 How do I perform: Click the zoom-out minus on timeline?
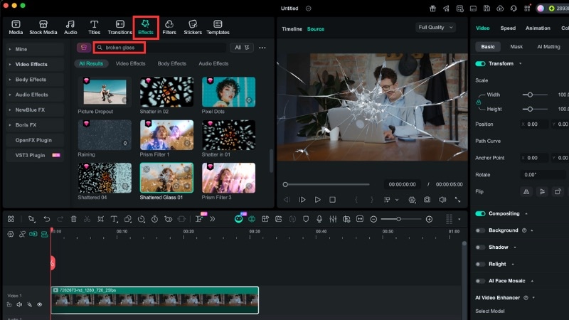pos(373,219)
